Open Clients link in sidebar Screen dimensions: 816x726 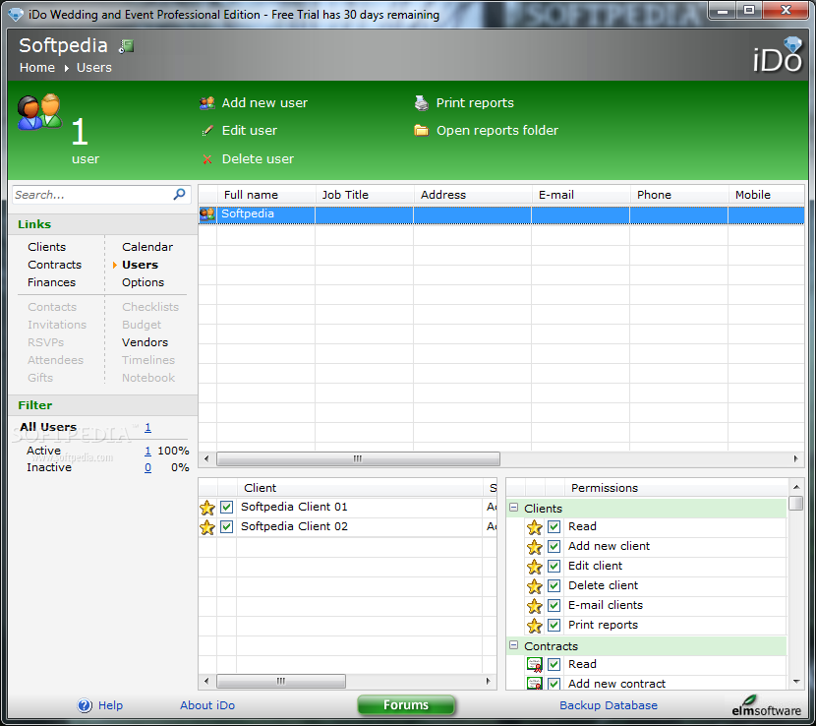(x=47, y=247)
